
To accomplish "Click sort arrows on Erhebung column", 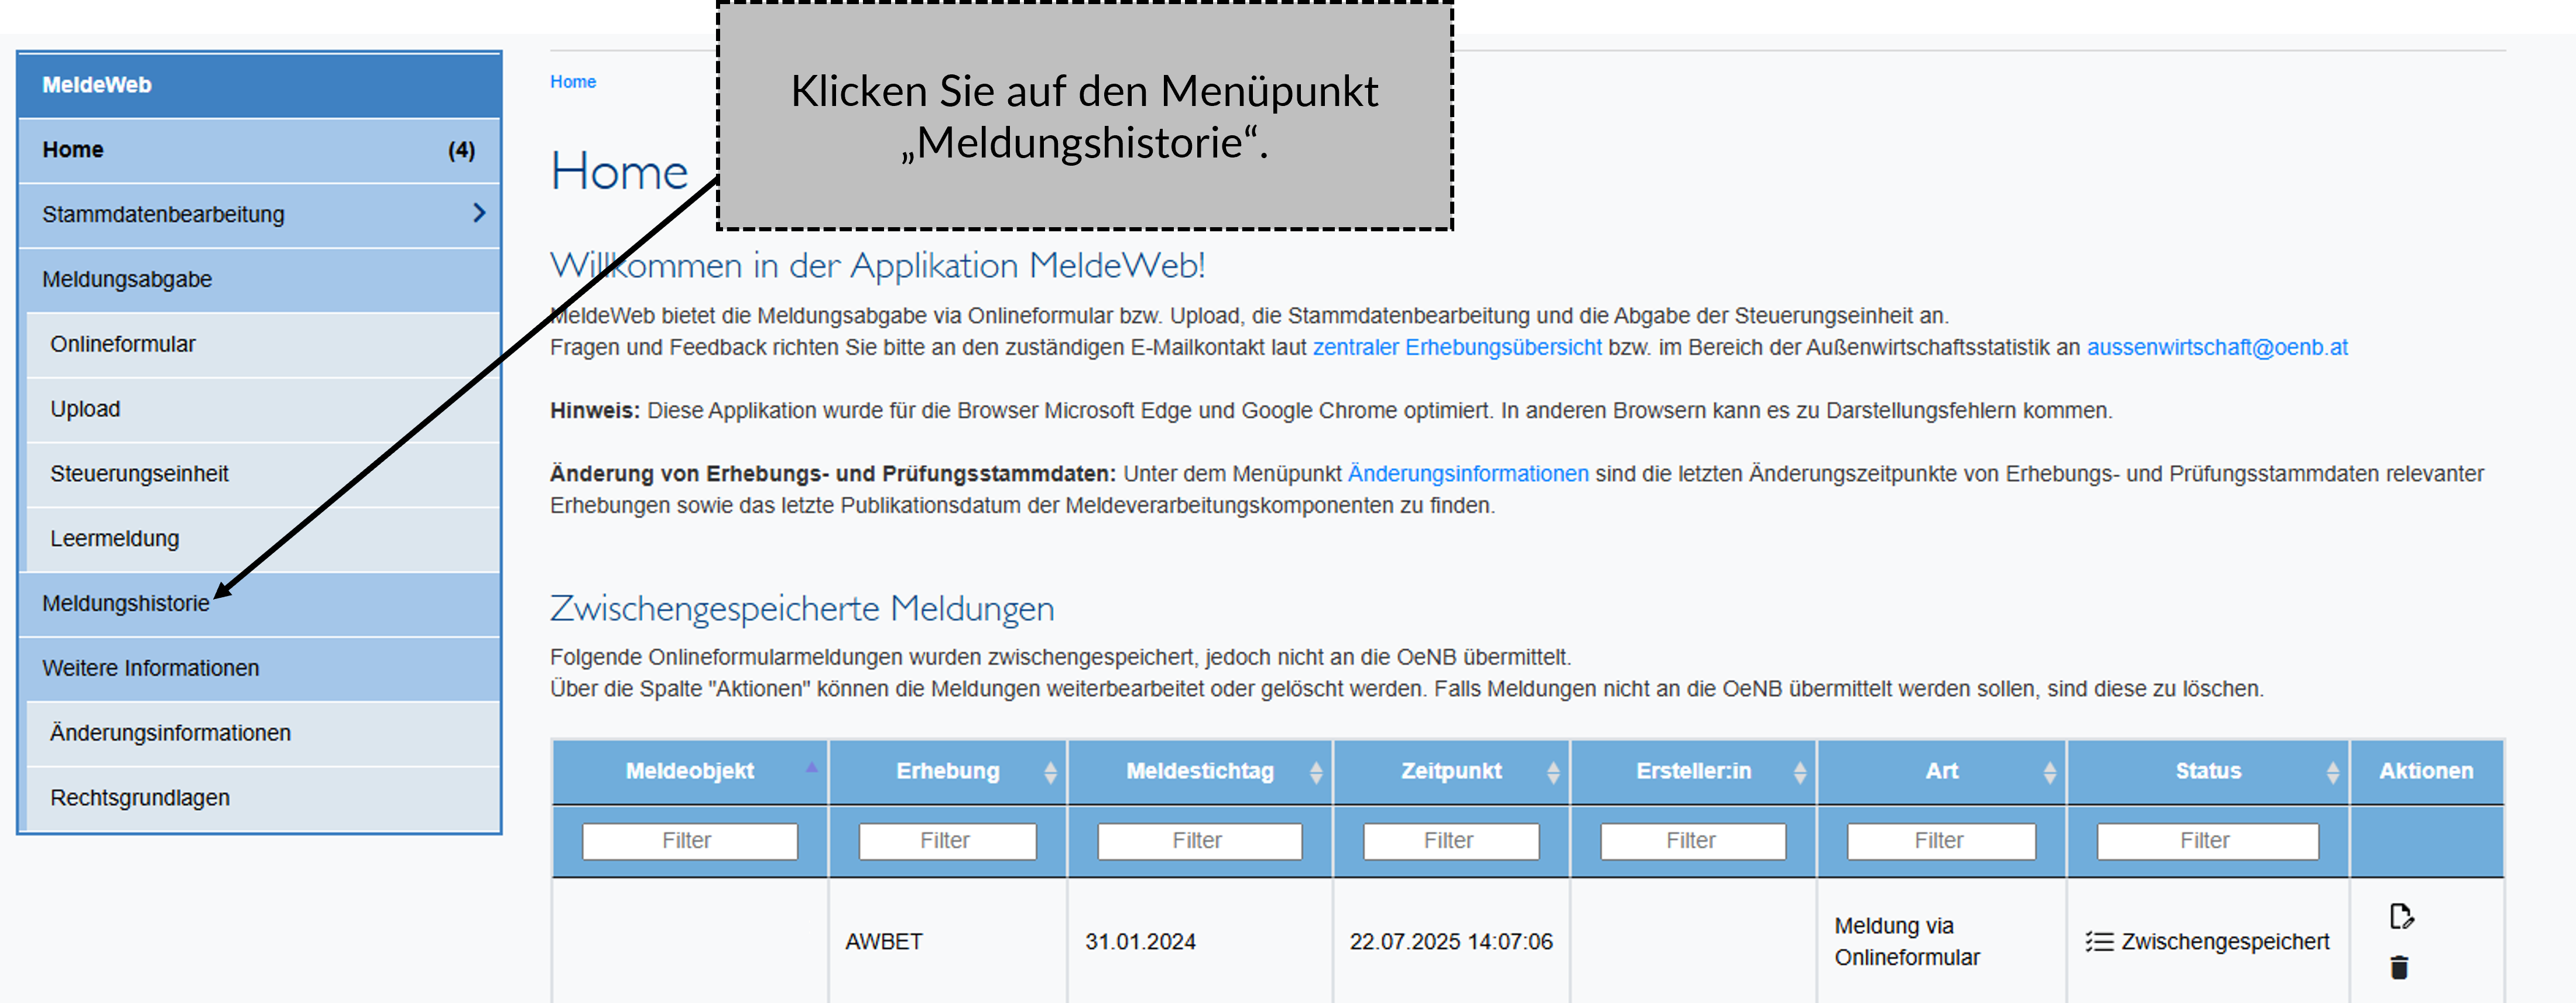I will click(x=1050, y=772).
